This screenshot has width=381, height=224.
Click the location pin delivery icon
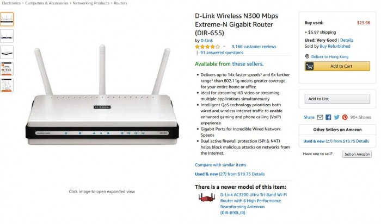[x=307, y=56]
